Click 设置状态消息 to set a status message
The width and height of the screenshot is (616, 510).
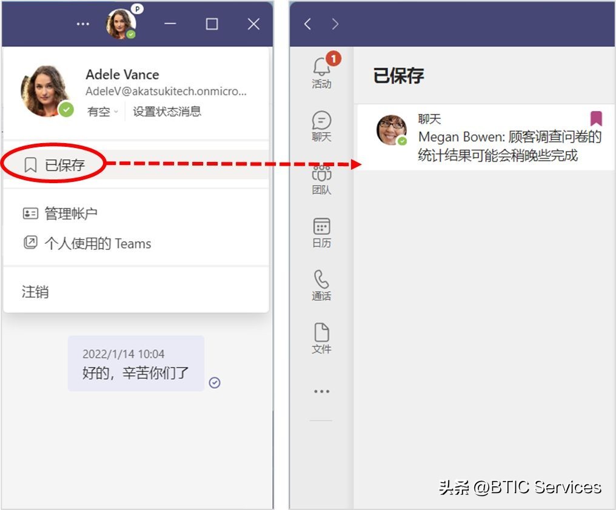click(x=166, y=111)
